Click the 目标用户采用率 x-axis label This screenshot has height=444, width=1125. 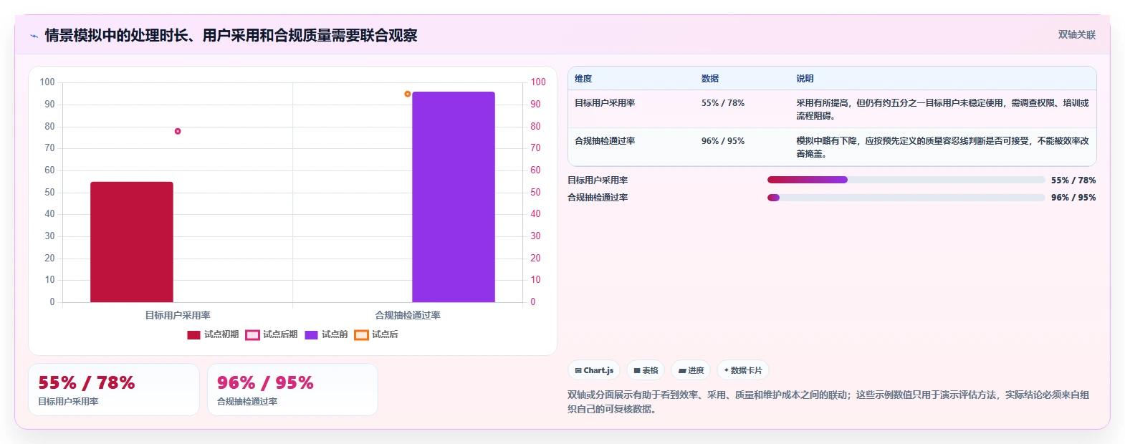(x=178, y=315)
